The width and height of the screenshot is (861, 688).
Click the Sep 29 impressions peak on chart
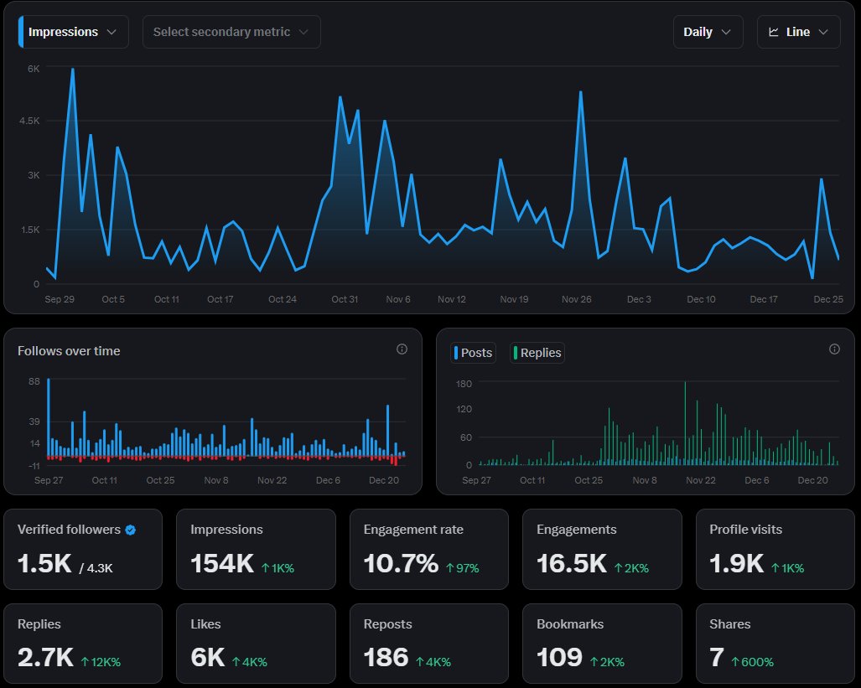(x=72, y=70)
